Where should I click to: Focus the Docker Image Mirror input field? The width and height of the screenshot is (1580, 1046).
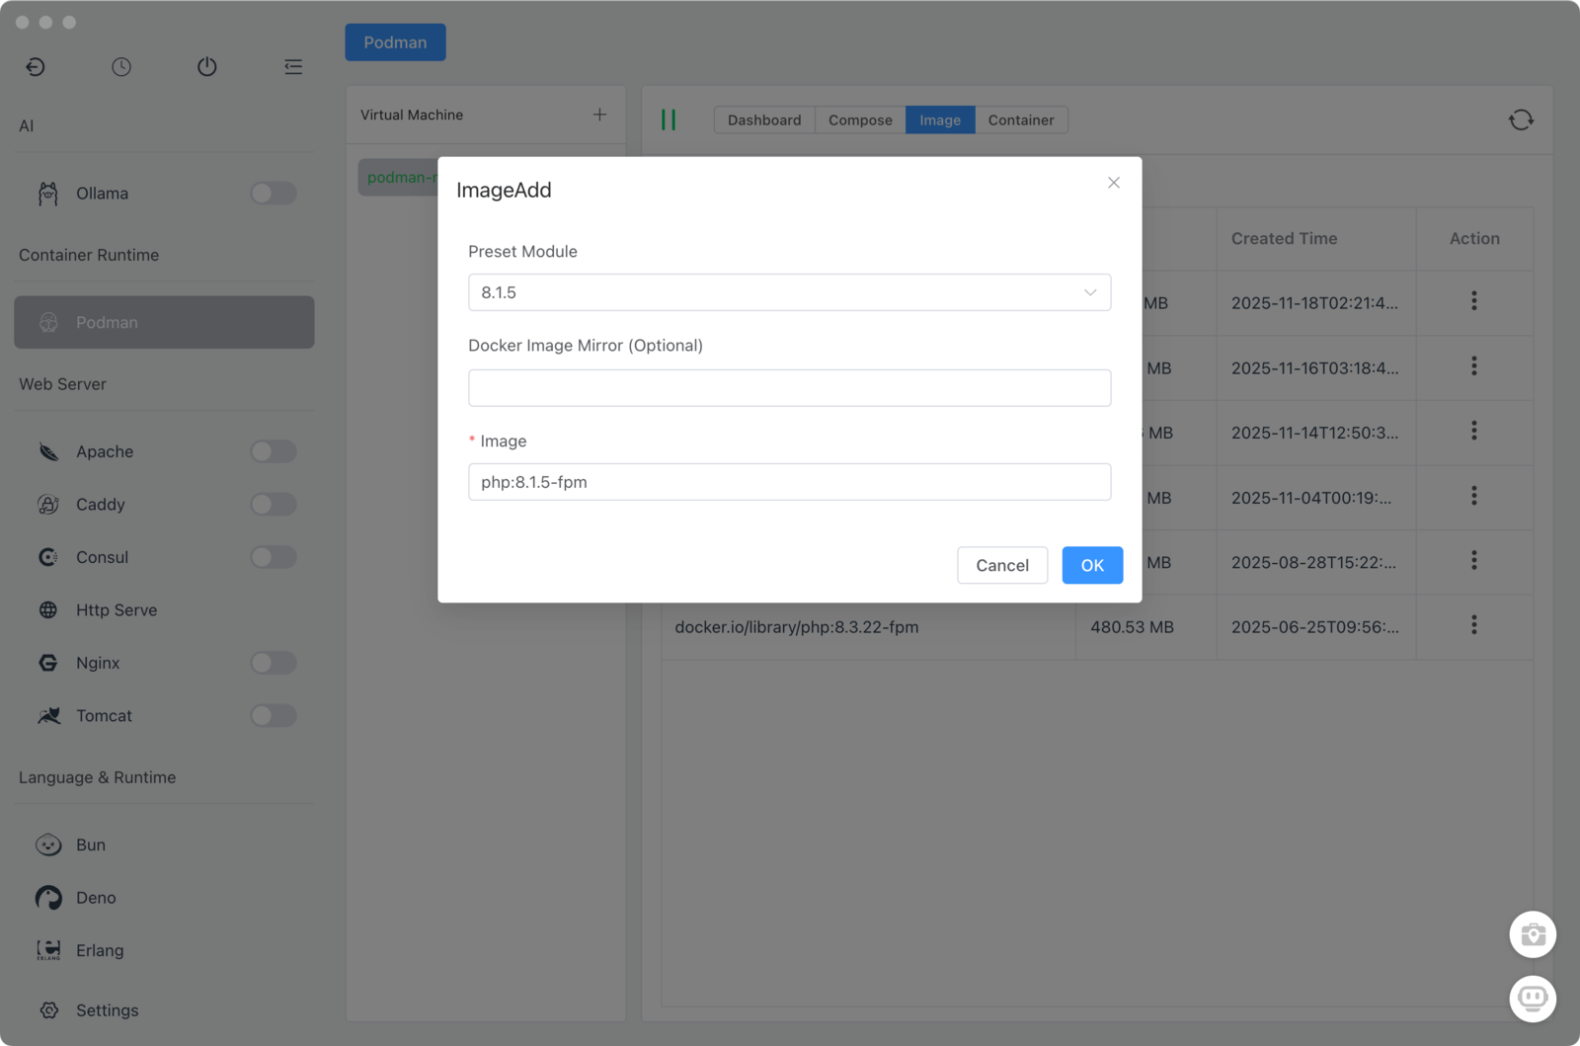tap(789, 388)
